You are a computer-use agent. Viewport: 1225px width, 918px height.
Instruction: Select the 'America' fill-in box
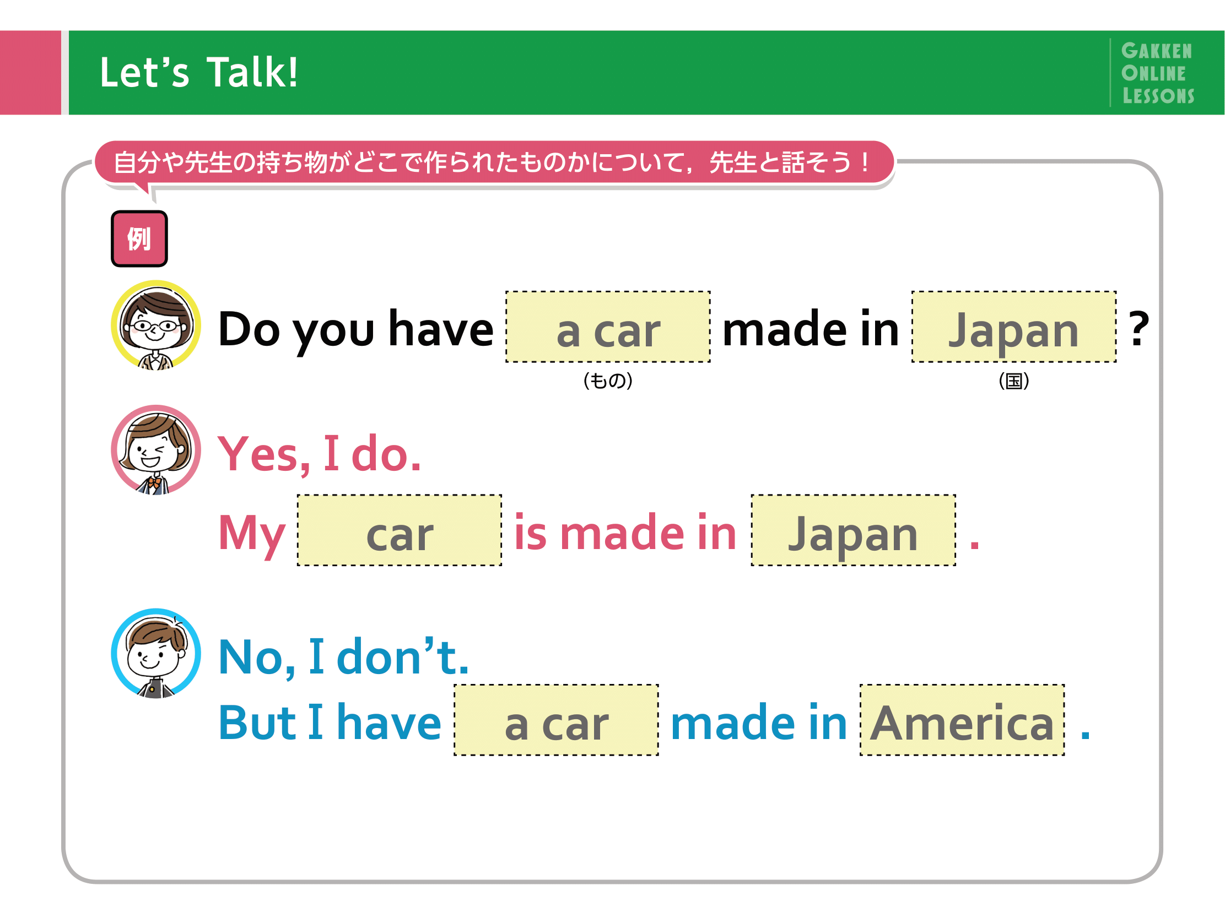coord(962,720)
